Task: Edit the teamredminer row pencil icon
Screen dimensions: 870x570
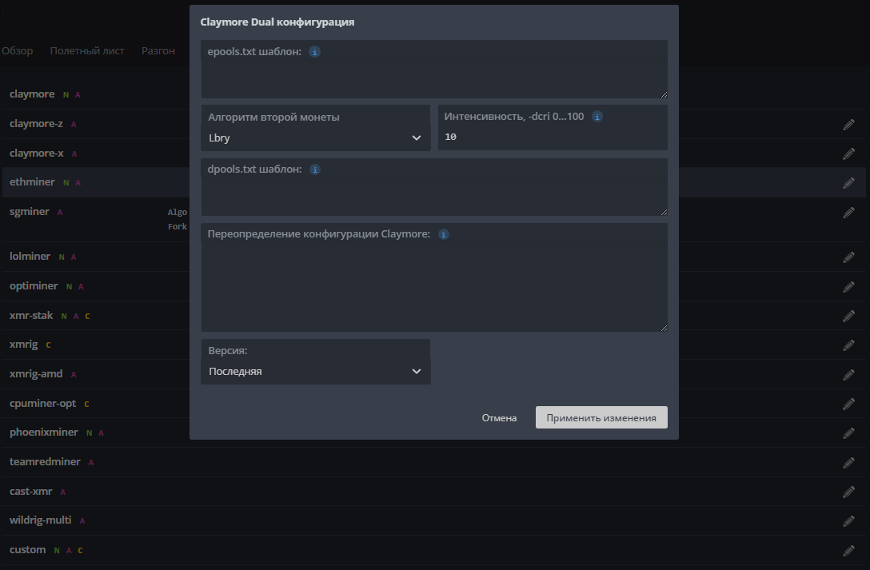Action: point(848,462)
